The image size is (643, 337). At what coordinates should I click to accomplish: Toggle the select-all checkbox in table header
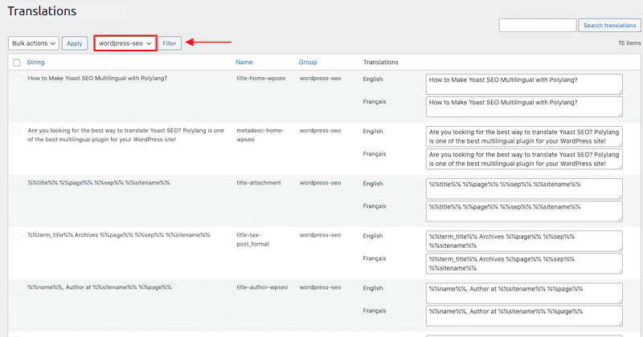pyautogui.click(x=17, y=63)
